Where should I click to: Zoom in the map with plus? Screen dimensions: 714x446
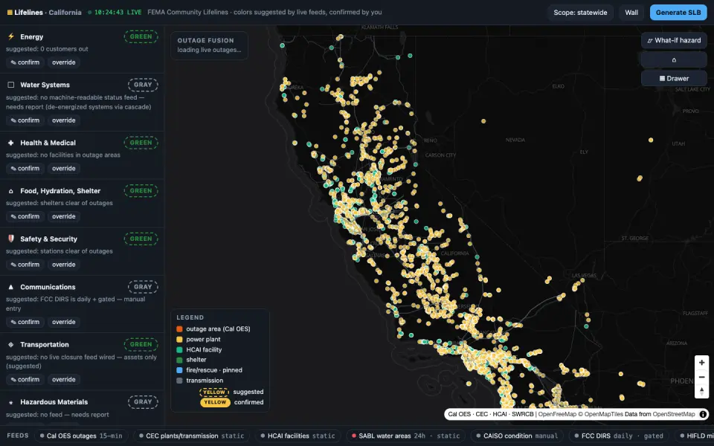pos(701,363)
